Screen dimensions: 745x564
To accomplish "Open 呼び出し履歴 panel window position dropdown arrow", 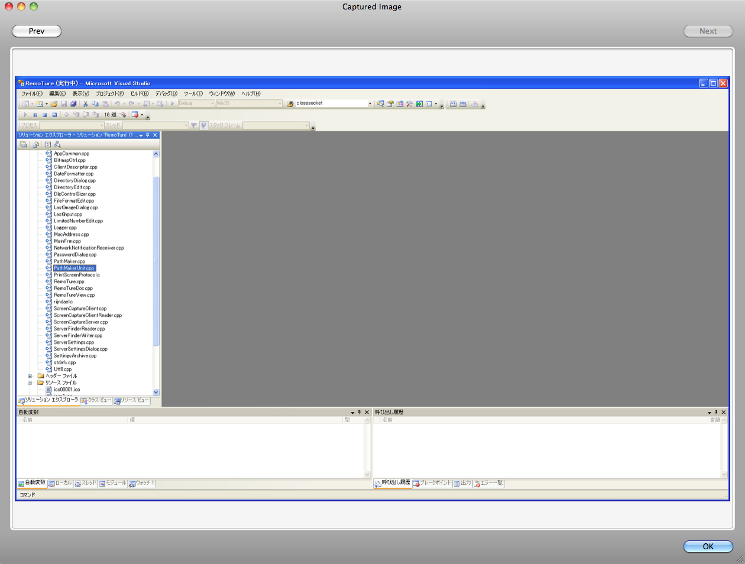I will point(710,413).
